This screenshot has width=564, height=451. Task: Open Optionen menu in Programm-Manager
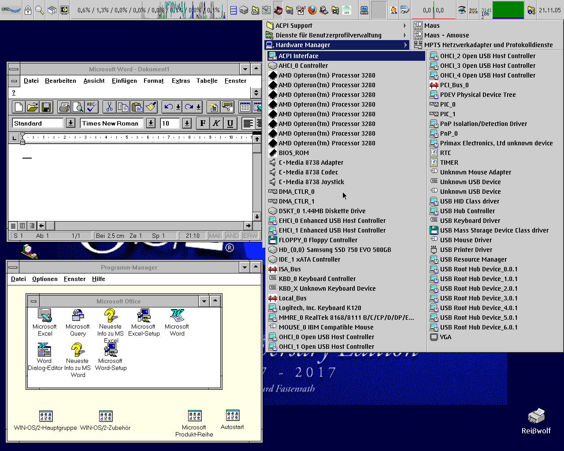click(x=45, y=279)
